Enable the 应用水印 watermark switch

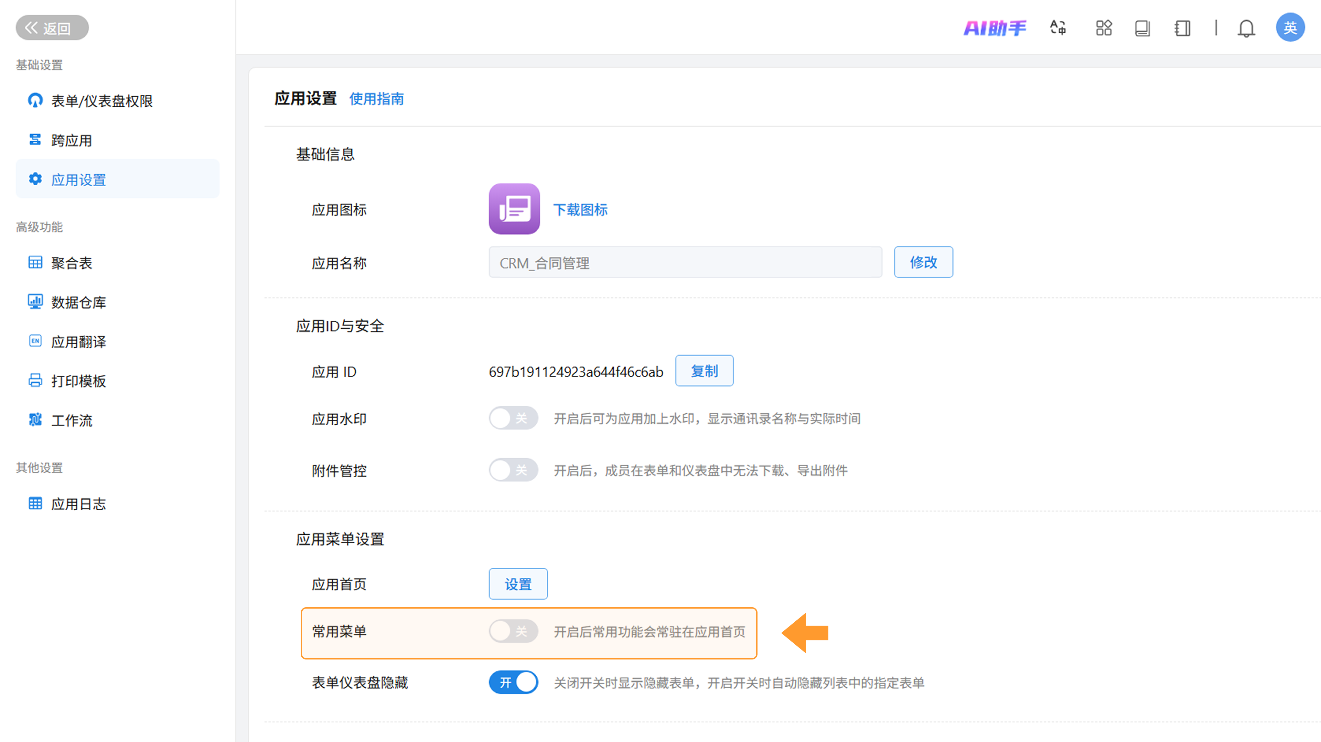[x=513, y=418]
